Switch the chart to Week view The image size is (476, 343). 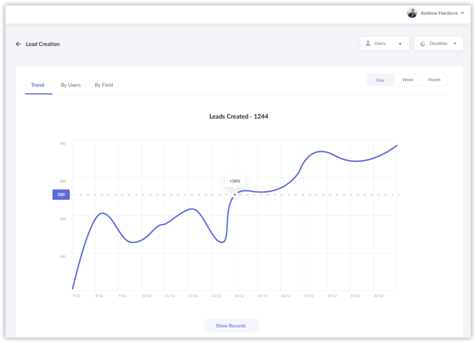click(x=408, y=80)
